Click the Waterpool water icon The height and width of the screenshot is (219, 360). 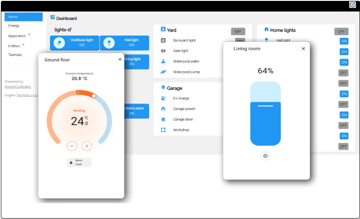163,61
